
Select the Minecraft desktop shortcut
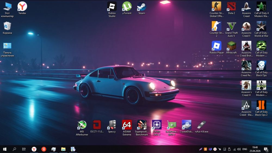(x=231, y=47)
